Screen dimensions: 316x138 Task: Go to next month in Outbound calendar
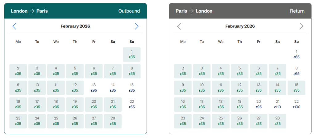[x=137, y=26]
